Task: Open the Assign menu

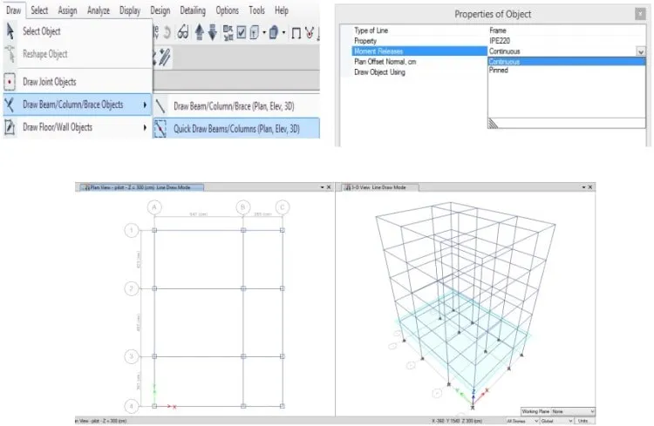Action: pos(67,10)
